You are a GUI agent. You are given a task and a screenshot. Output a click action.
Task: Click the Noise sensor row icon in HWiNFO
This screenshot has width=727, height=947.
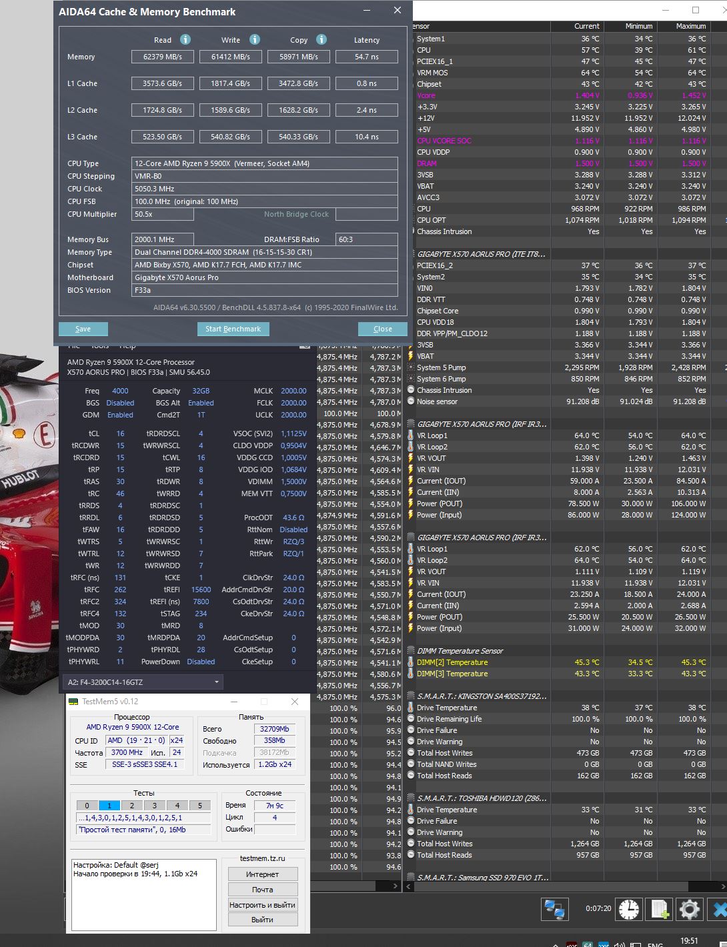(x=411, y=401)
